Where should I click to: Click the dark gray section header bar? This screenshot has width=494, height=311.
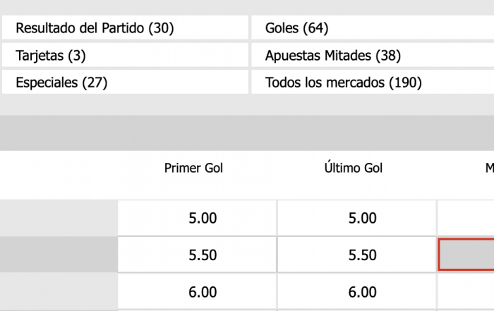coord(247,133)
